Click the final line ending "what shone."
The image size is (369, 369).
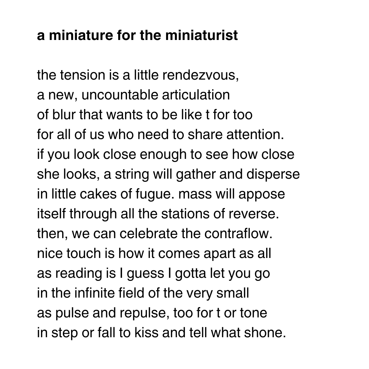[161, 333]
